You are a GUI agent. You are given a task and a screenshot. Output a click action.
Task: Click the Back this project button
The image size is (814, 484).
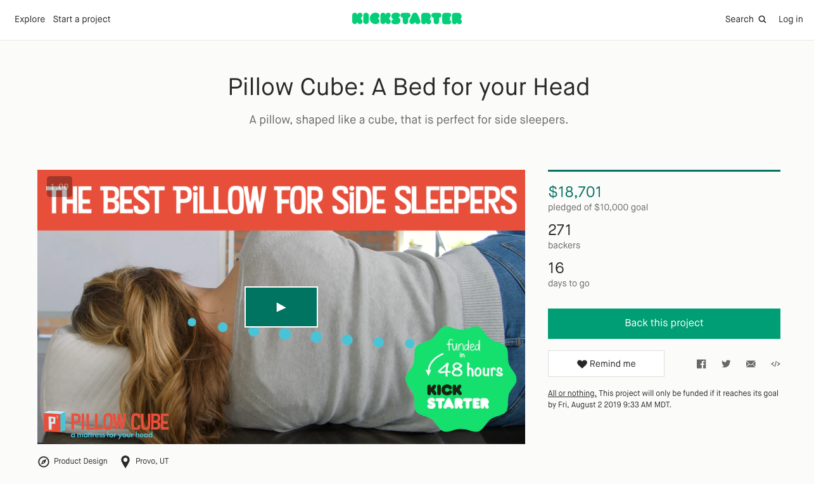(x=664, y=323)
